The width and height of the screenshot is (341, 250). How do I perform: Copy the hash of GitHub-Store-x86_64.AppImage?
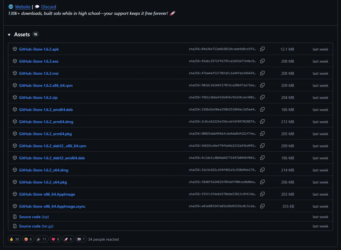[262, 194]
